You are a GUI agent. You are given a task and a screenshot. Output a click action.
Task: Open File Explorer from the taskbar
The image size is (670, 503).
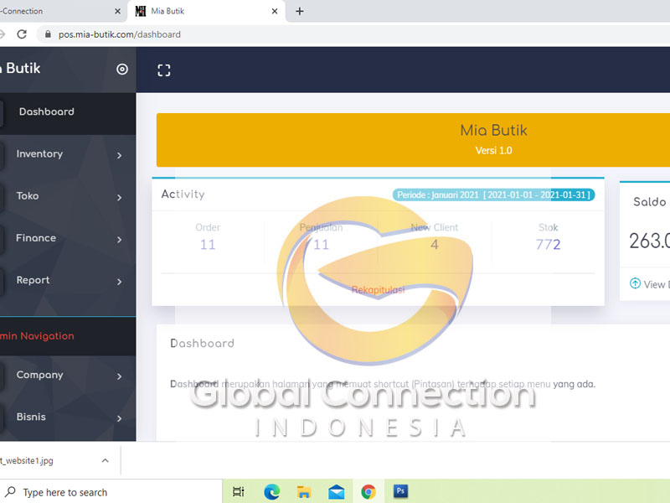click(x=304, y=492)
